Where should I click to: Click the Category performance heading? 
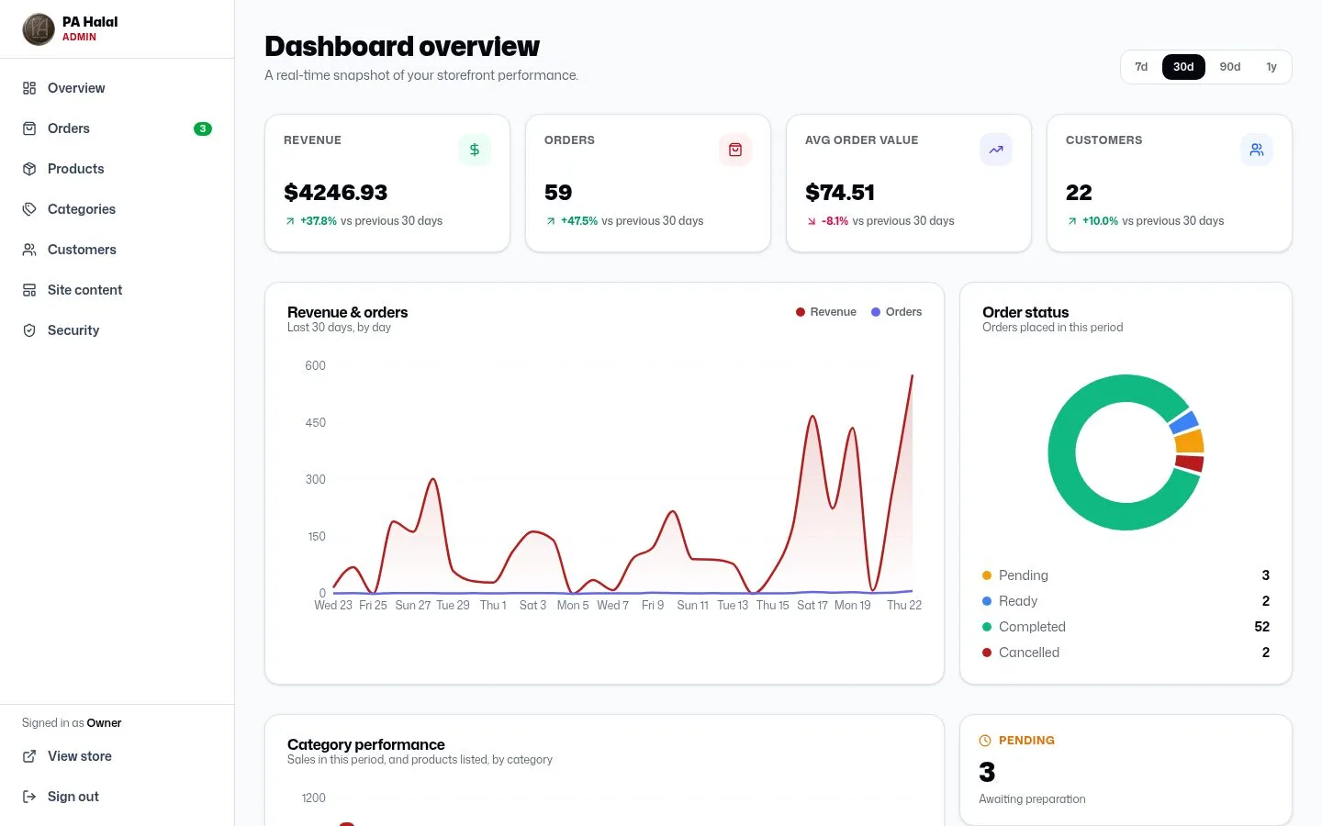coord(366,744)
